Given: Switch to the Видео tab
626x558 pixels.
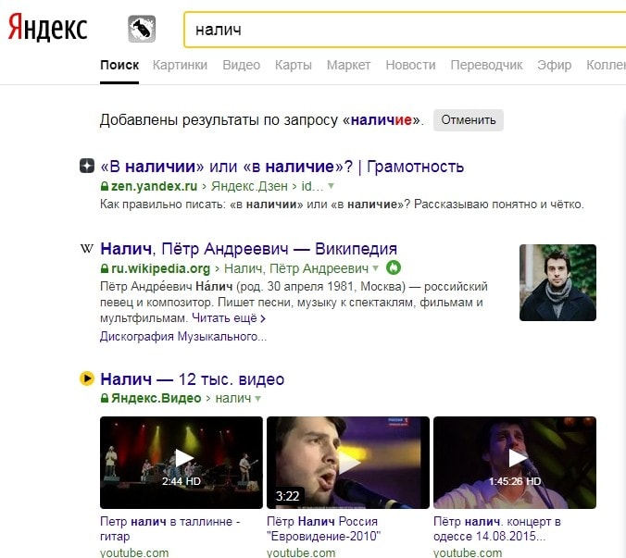Looking at the screenshot, I should pyautogui.click(x=241, y=65).
